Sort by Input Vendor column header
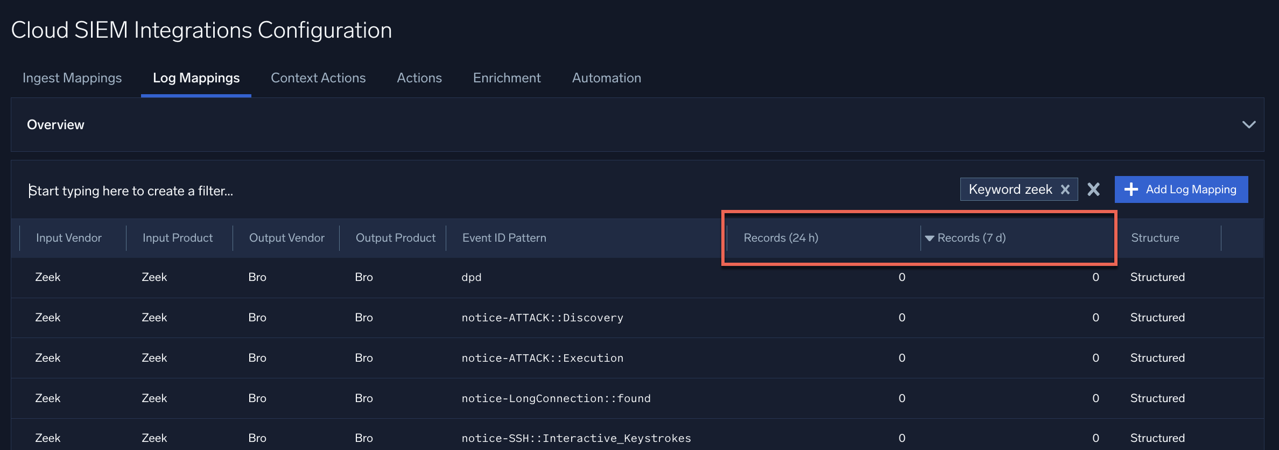 tap(69, 238)
